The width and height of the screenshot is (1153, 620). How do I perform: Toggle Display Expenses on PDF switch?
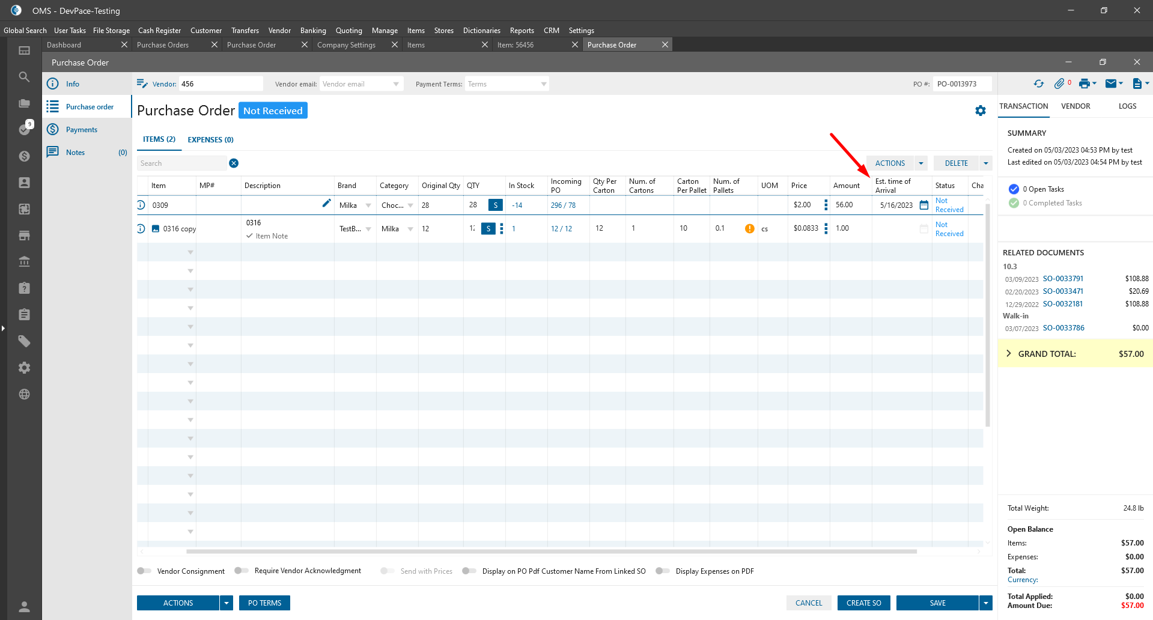pos(663,571)
